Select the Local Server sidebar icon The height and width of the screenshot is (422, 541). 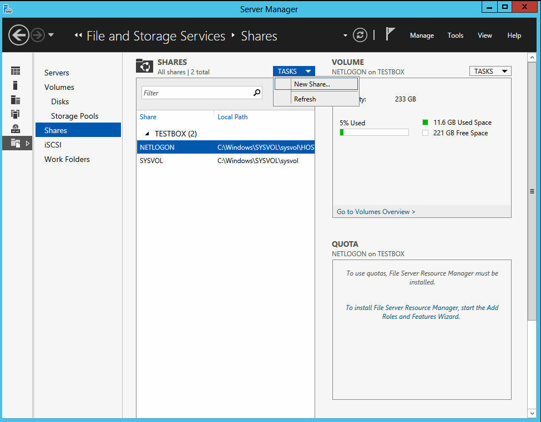15,87
